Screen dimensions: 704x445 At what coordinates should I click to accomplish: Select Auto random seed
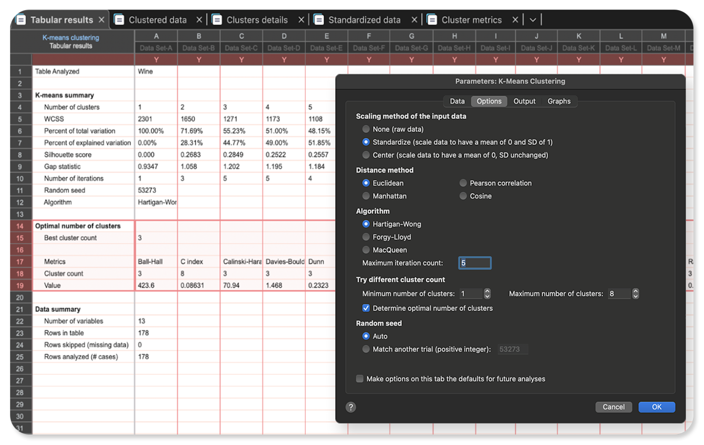[366, 336]
